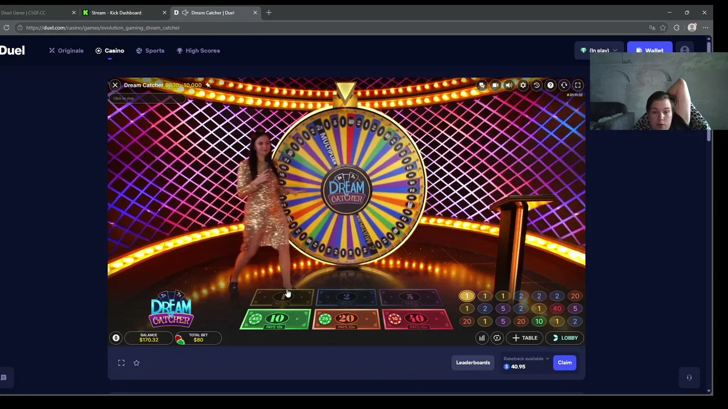Open the statistics bar chart icon
The height and width of the screenshot is (409, 728).
tap(482, 338)
